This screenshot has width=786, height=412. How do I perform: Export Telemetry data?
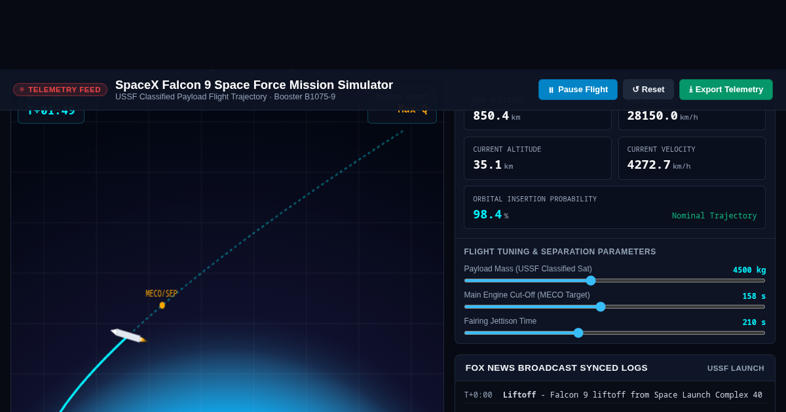[x=726, y=90]
